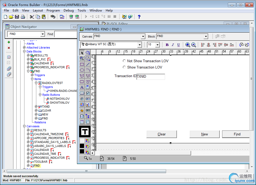Viewport: 256px width, 185px height.
Task: Toggle underline text formatting
Action: click(x=179, y=45)
